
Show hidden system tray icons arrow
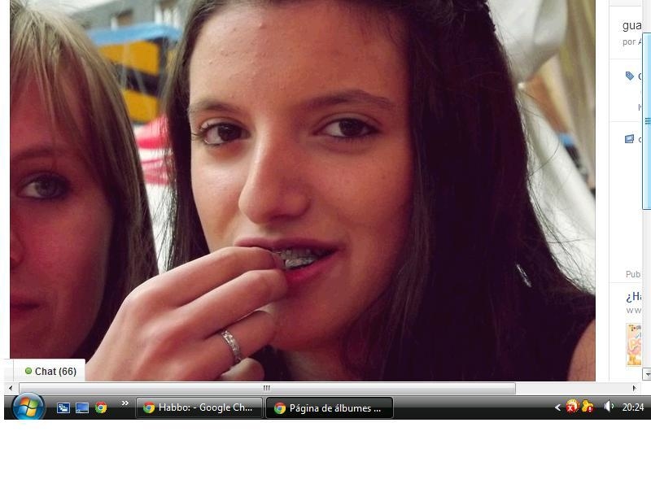[557, 407]
